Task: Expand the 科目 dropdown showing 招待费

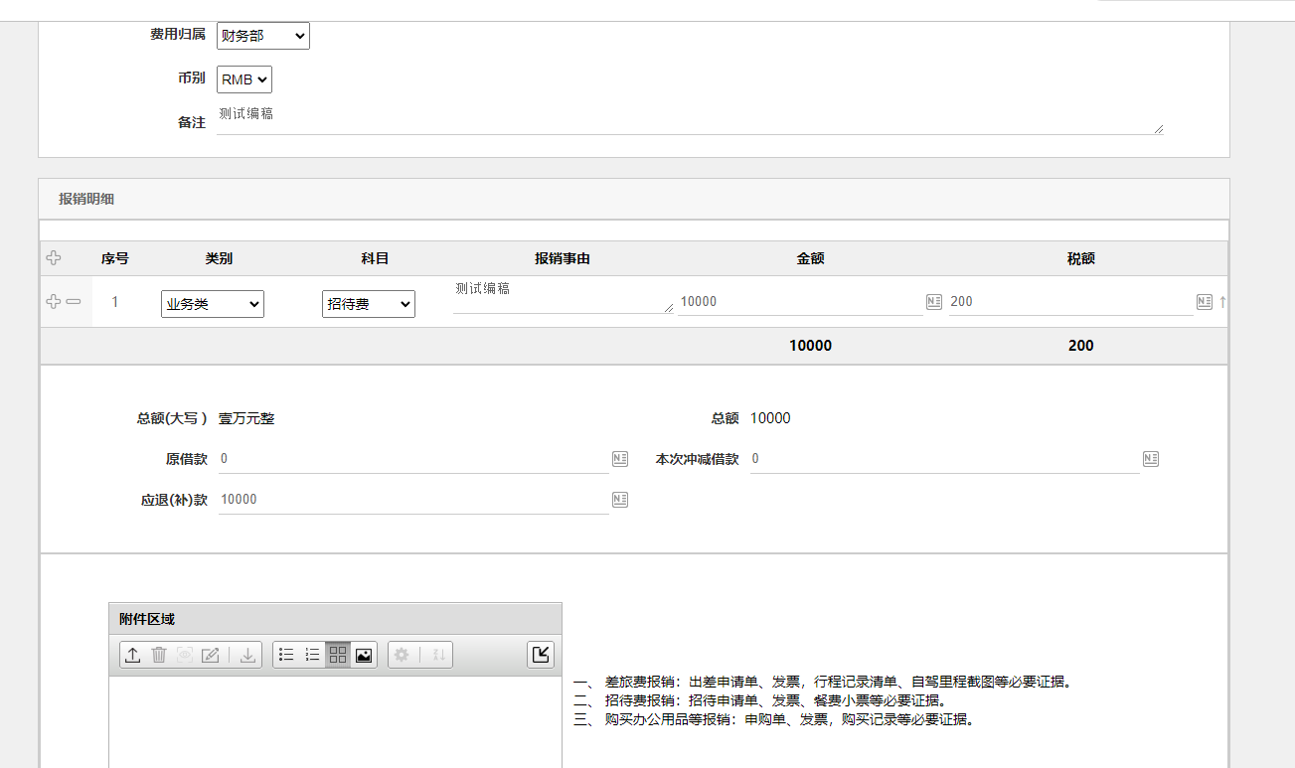Action: [368, 304]
